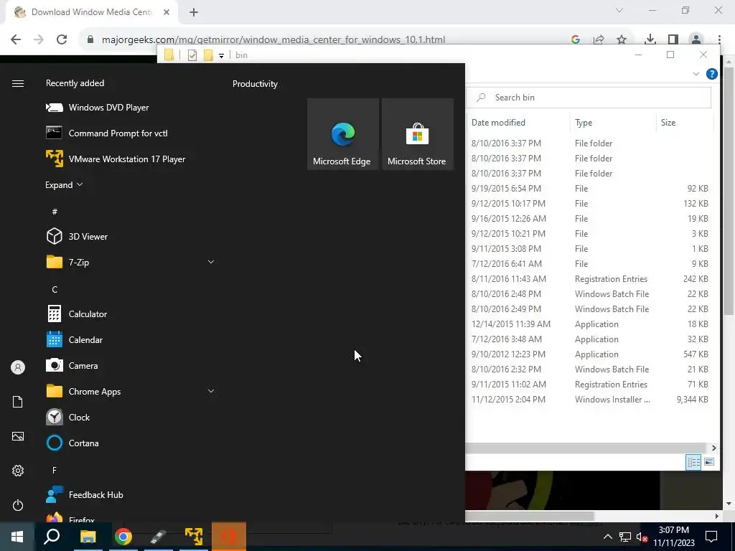Open user account icon in Start sidebar
This screenshot has height=551, width=735.
(18, 367)
